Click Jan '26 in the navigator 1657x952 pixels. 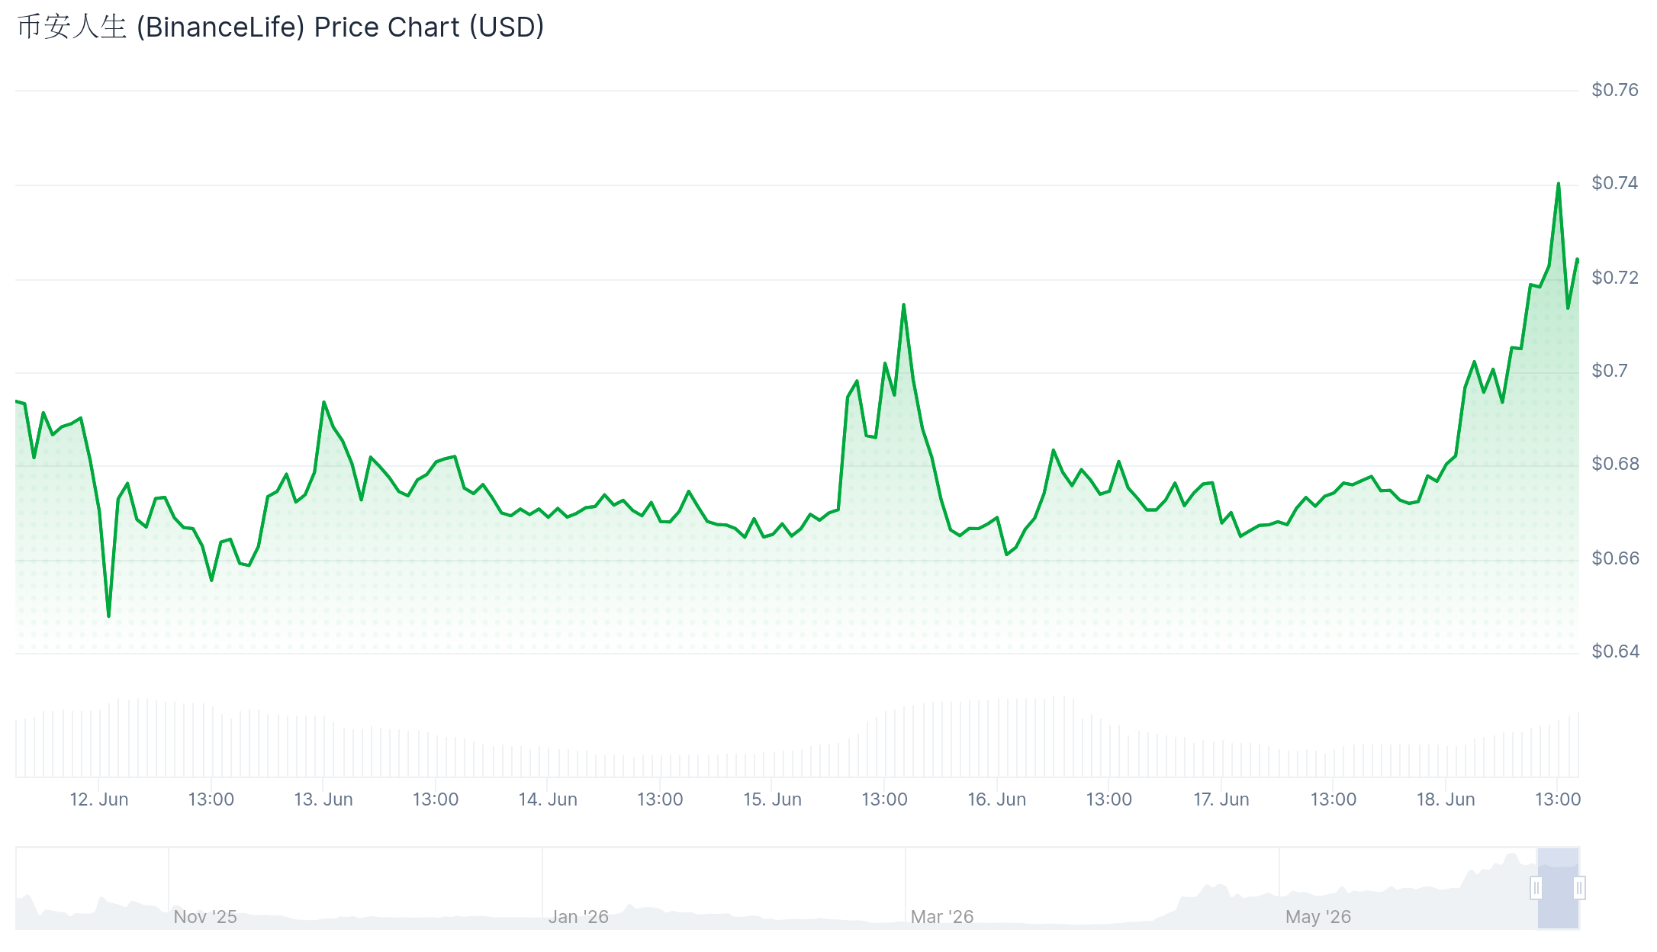[578, 917]
